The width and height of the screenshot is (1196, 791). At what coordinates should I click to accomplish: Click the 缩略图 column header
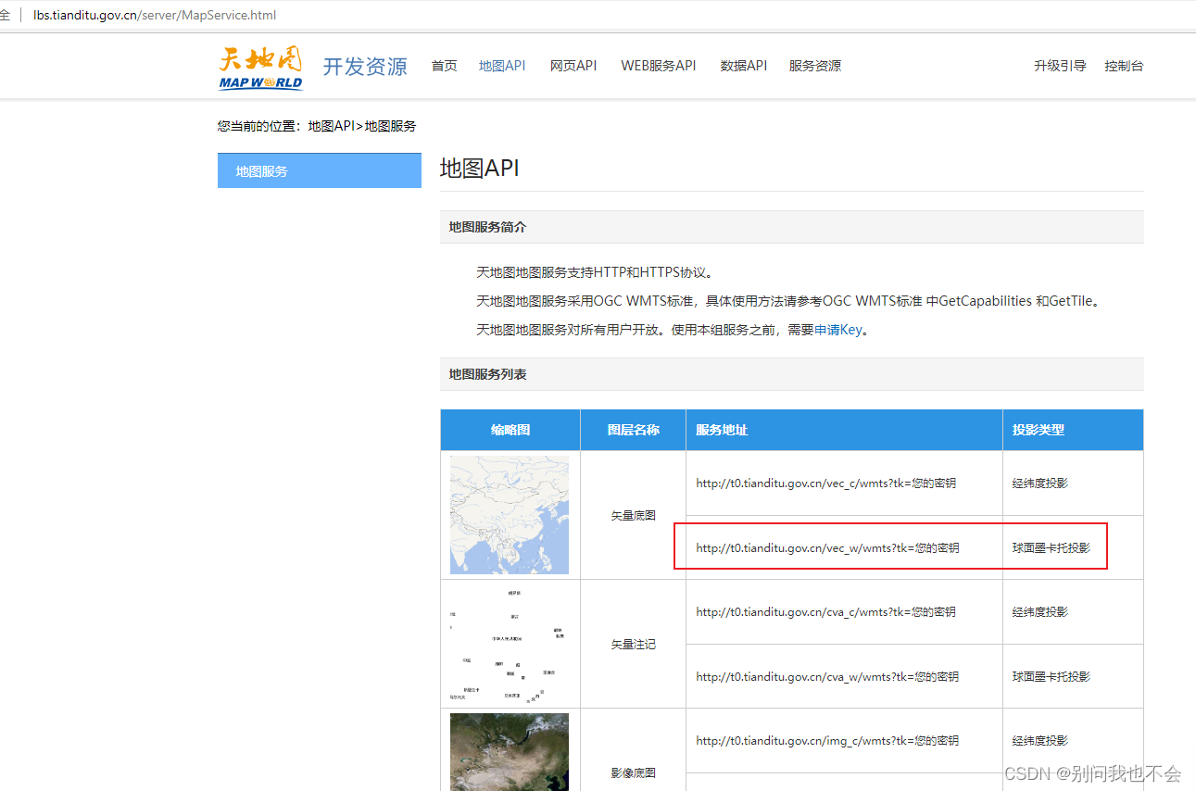pos(510,430)
